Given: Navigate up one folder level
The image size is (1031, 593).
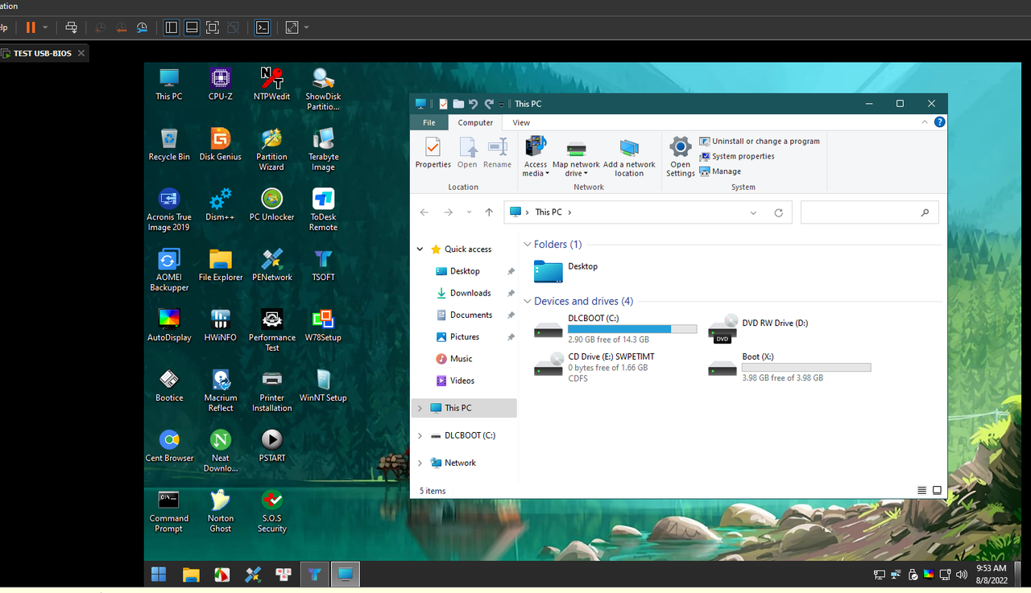Looking at the screenshot, I should (x=489, y=212).
